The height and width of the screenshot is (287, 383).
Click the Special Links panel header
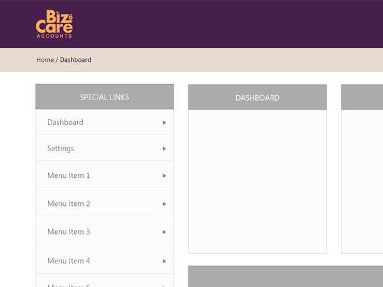pos(105,97)
